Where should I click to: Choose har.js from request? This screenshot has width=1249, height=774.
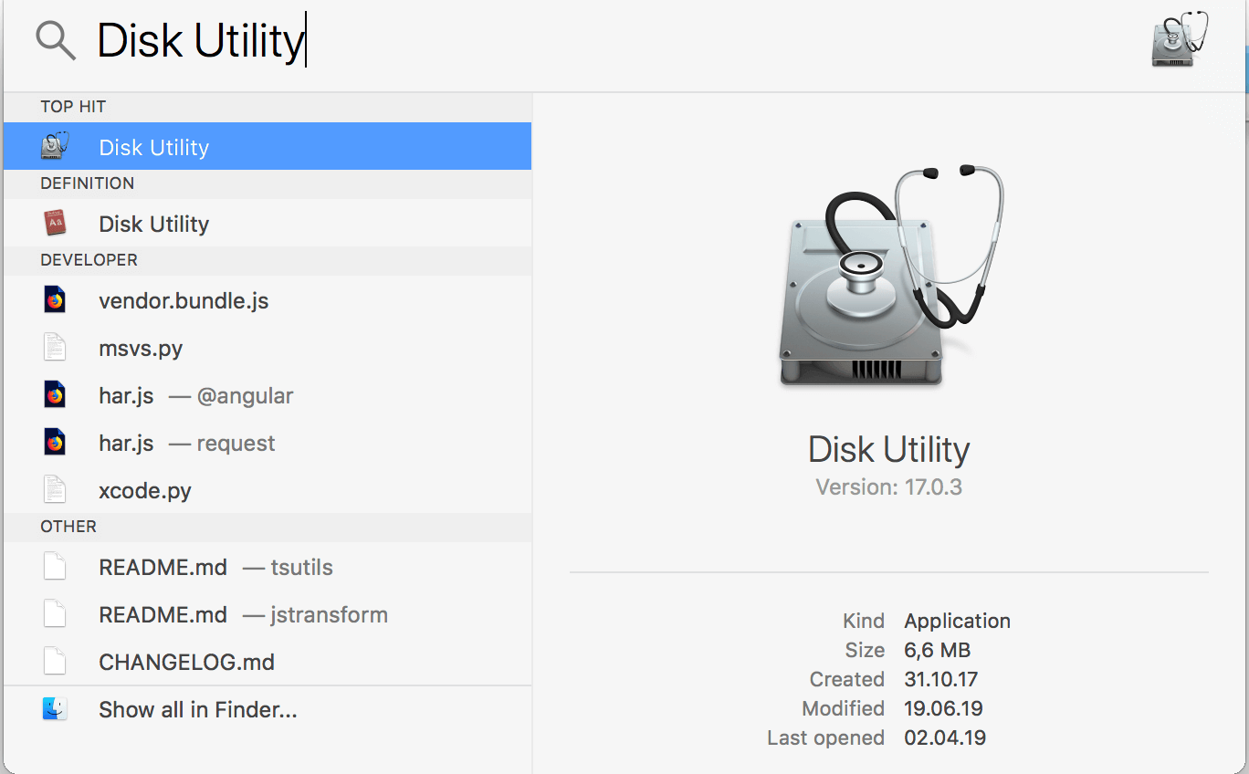268,443
